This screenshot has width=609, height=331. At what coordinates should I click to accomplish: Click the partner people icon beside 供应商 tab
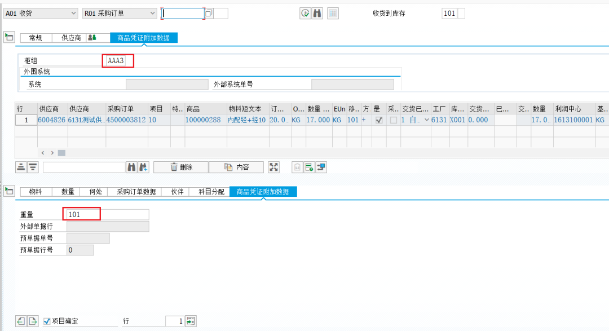click(92, 38)
